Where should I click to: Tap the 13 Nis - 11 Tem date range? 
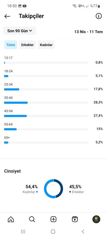[89, 32]
